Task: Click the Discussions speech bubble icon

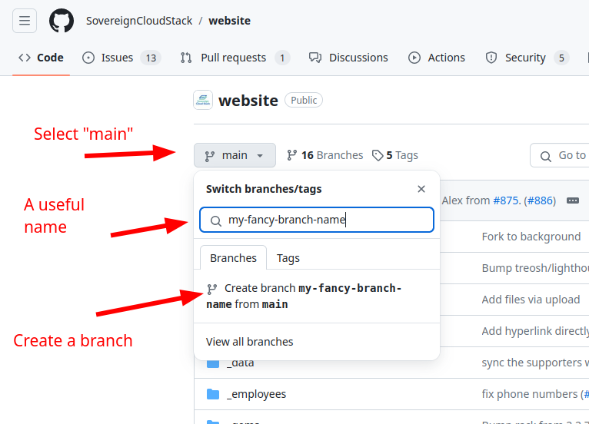Action: 315,58
